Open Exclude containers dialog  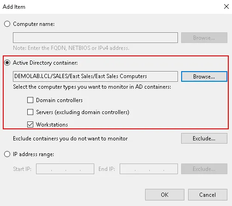coord(204,139)
